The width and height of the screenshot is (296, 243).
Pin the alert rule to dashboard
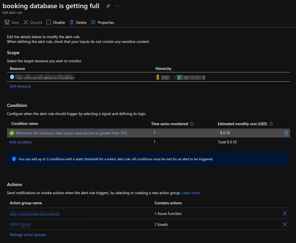coord(108,6)
